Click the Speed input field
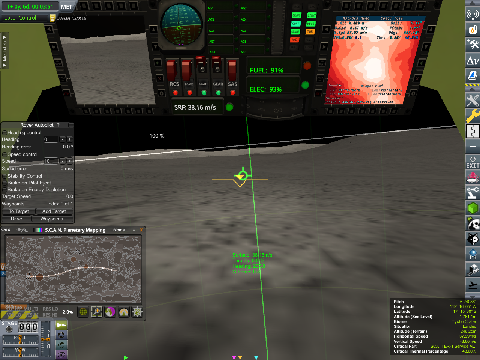Screen dimensions: 480x360 click(x=51, y=161)
